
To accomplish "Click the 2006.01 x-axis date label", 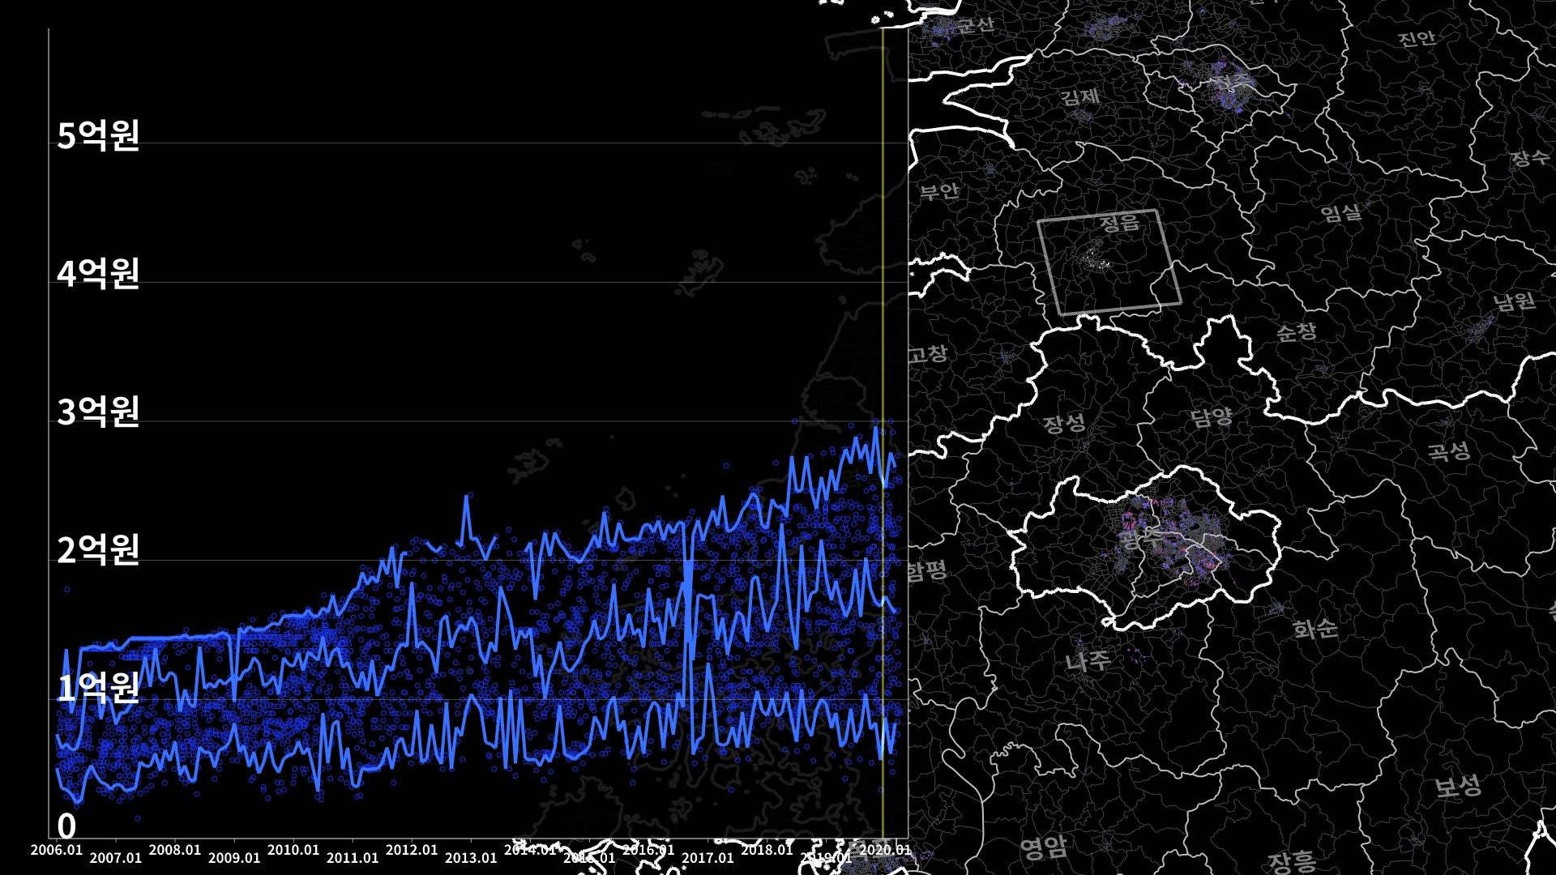I will [x=57, y=850].
